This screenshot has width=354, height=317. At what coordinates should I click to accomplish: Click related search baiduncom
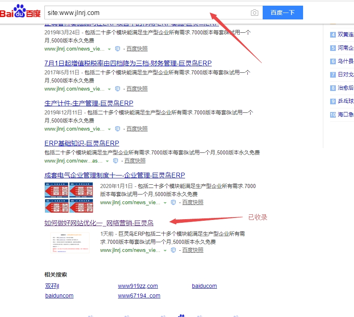59,296
